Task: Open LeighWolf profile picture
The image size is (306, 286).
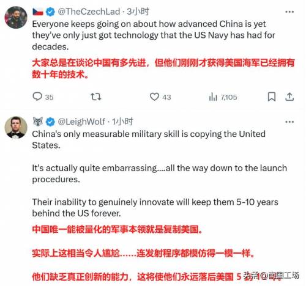Action: 16,128
